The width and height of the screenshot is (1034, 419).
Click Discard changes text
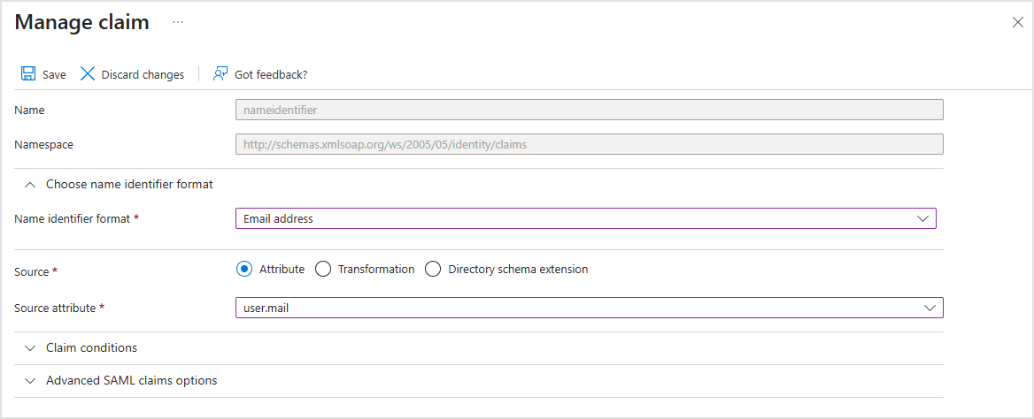coord(143,74)
